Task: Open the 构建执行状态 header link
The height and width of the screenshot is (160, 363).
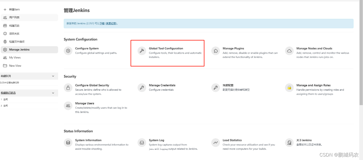Action: [x=8, y=93]
